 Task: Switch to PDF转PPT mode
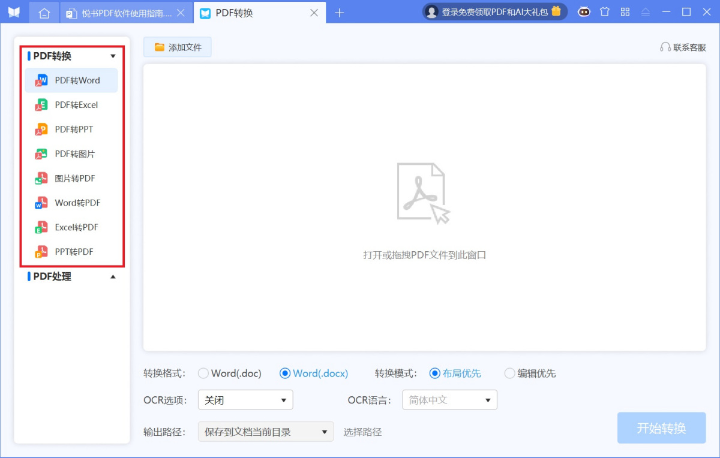[x=71, y=129]
